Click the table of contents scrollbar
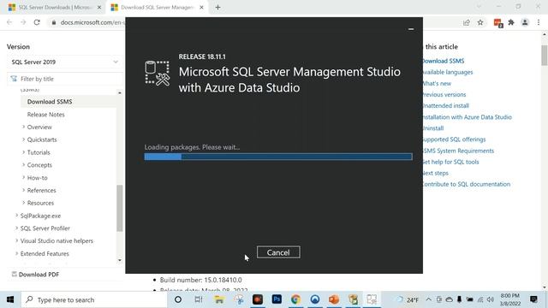The height and width of the screenshot is (308, 548). click(120, 208)
